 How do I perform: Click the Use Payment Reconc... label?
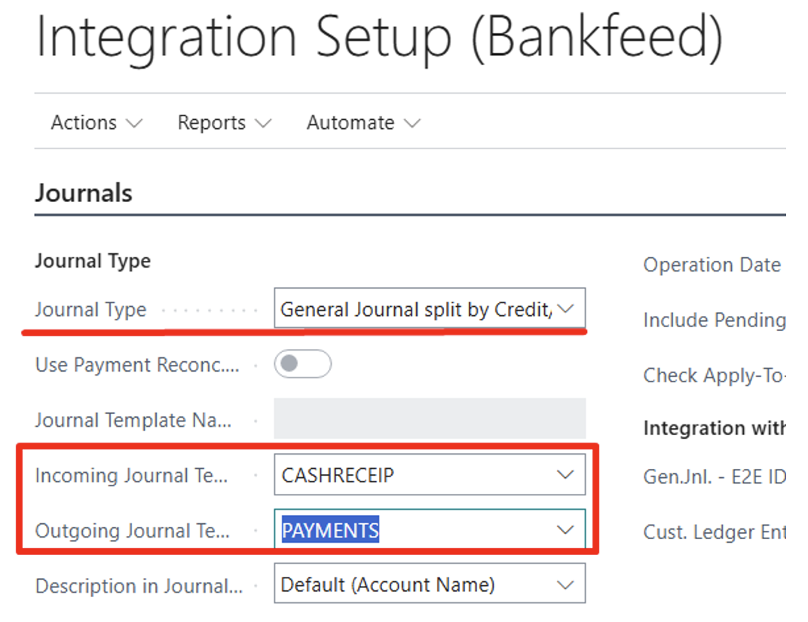[137, 364]
